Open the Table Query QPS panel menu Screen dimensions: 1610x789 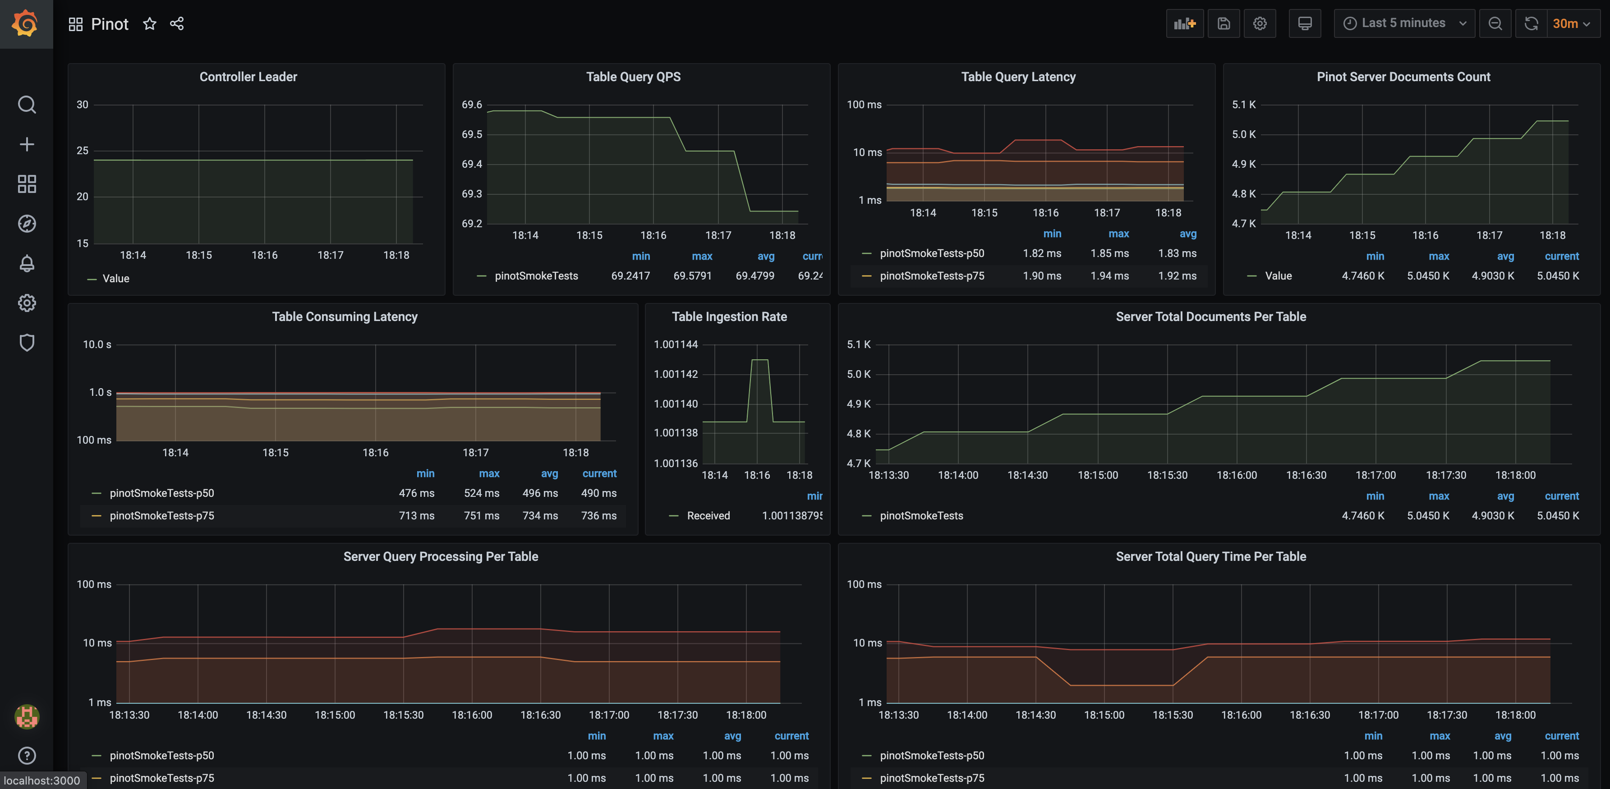pyautogui.click(x=633, y=77)
